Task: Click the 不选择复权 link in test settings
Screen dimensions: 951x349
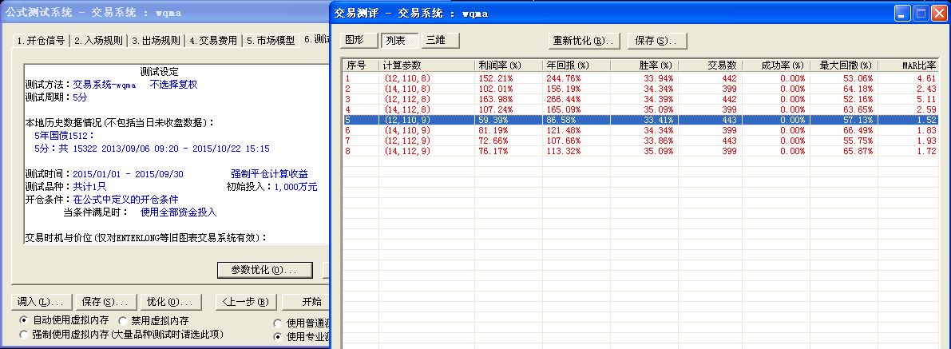Action: coord(173,84)
